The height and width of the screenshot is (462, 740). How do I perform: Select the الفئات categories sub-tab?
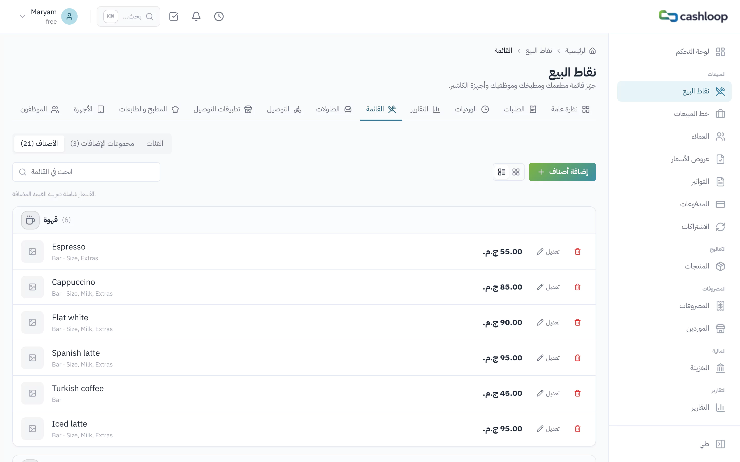155,144
